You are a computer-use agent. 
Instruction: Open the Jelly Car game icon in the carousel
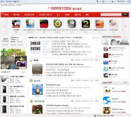pyautogui.click(x=16, y=24)
